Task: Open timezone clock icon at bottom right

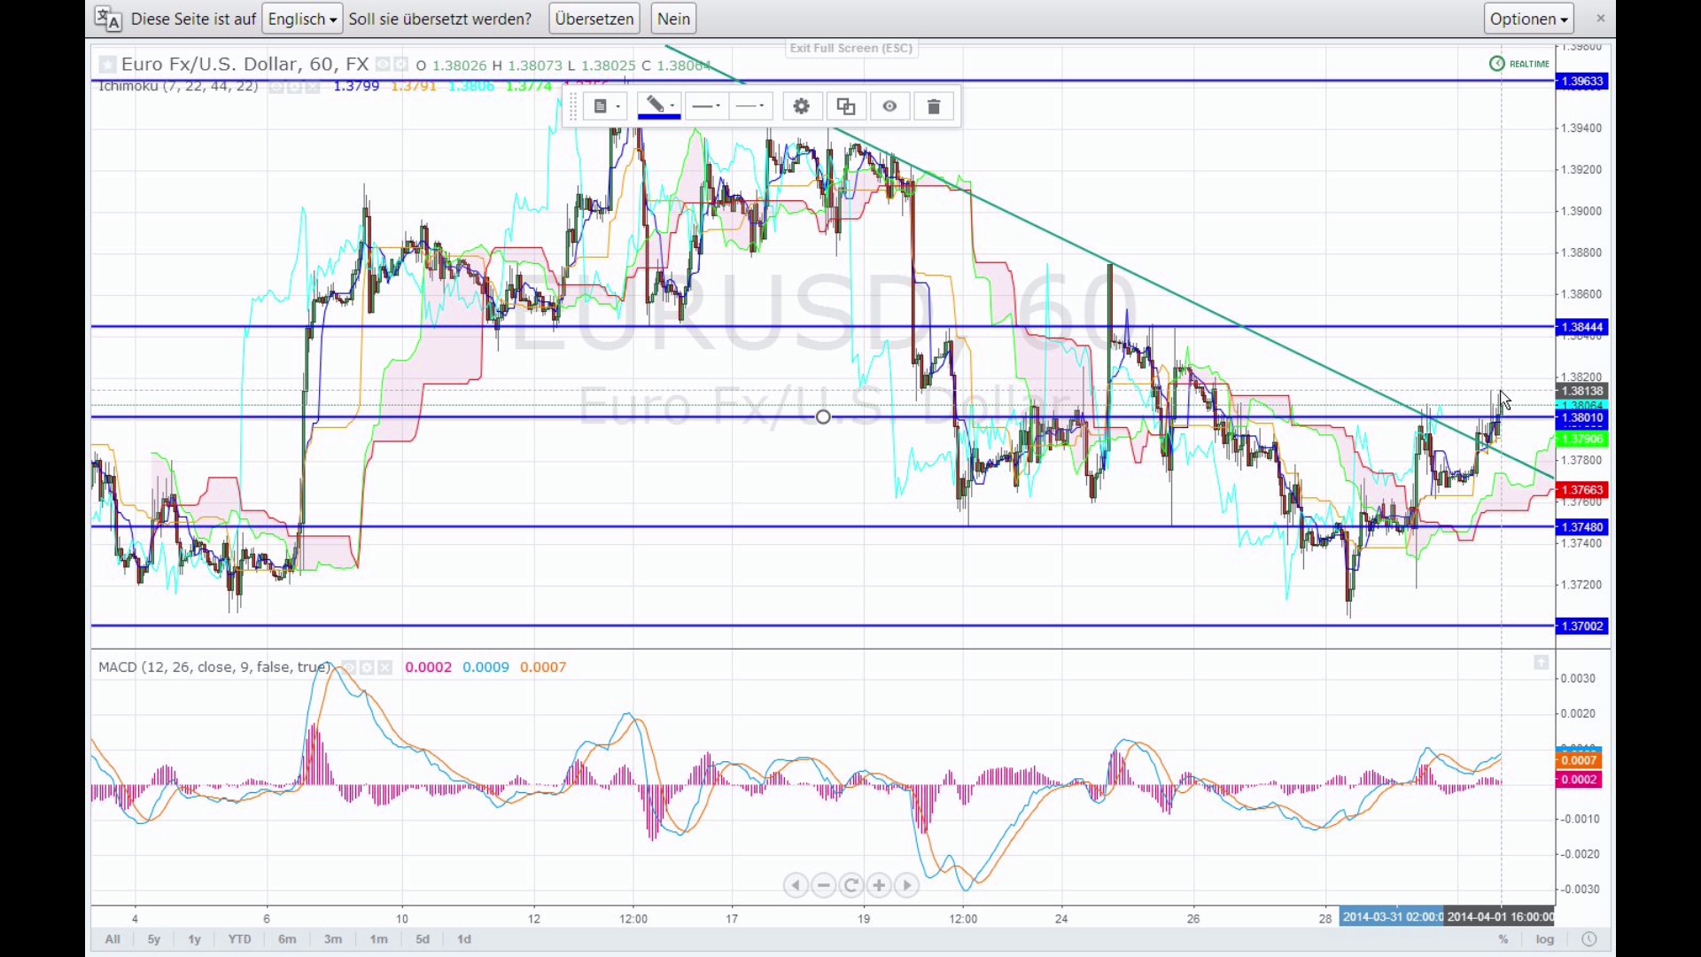Action: [x=1589, y=939]
